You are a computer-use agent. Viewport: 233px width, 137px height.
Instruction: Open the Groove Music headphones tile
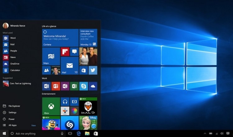(x=65, y=102)
